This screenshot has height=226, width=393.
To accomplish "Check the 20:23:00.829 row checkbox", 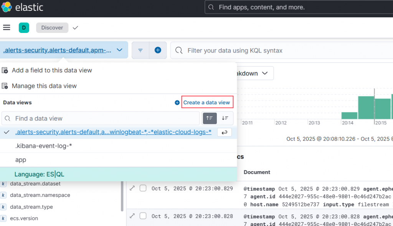I will coord(143,188).
